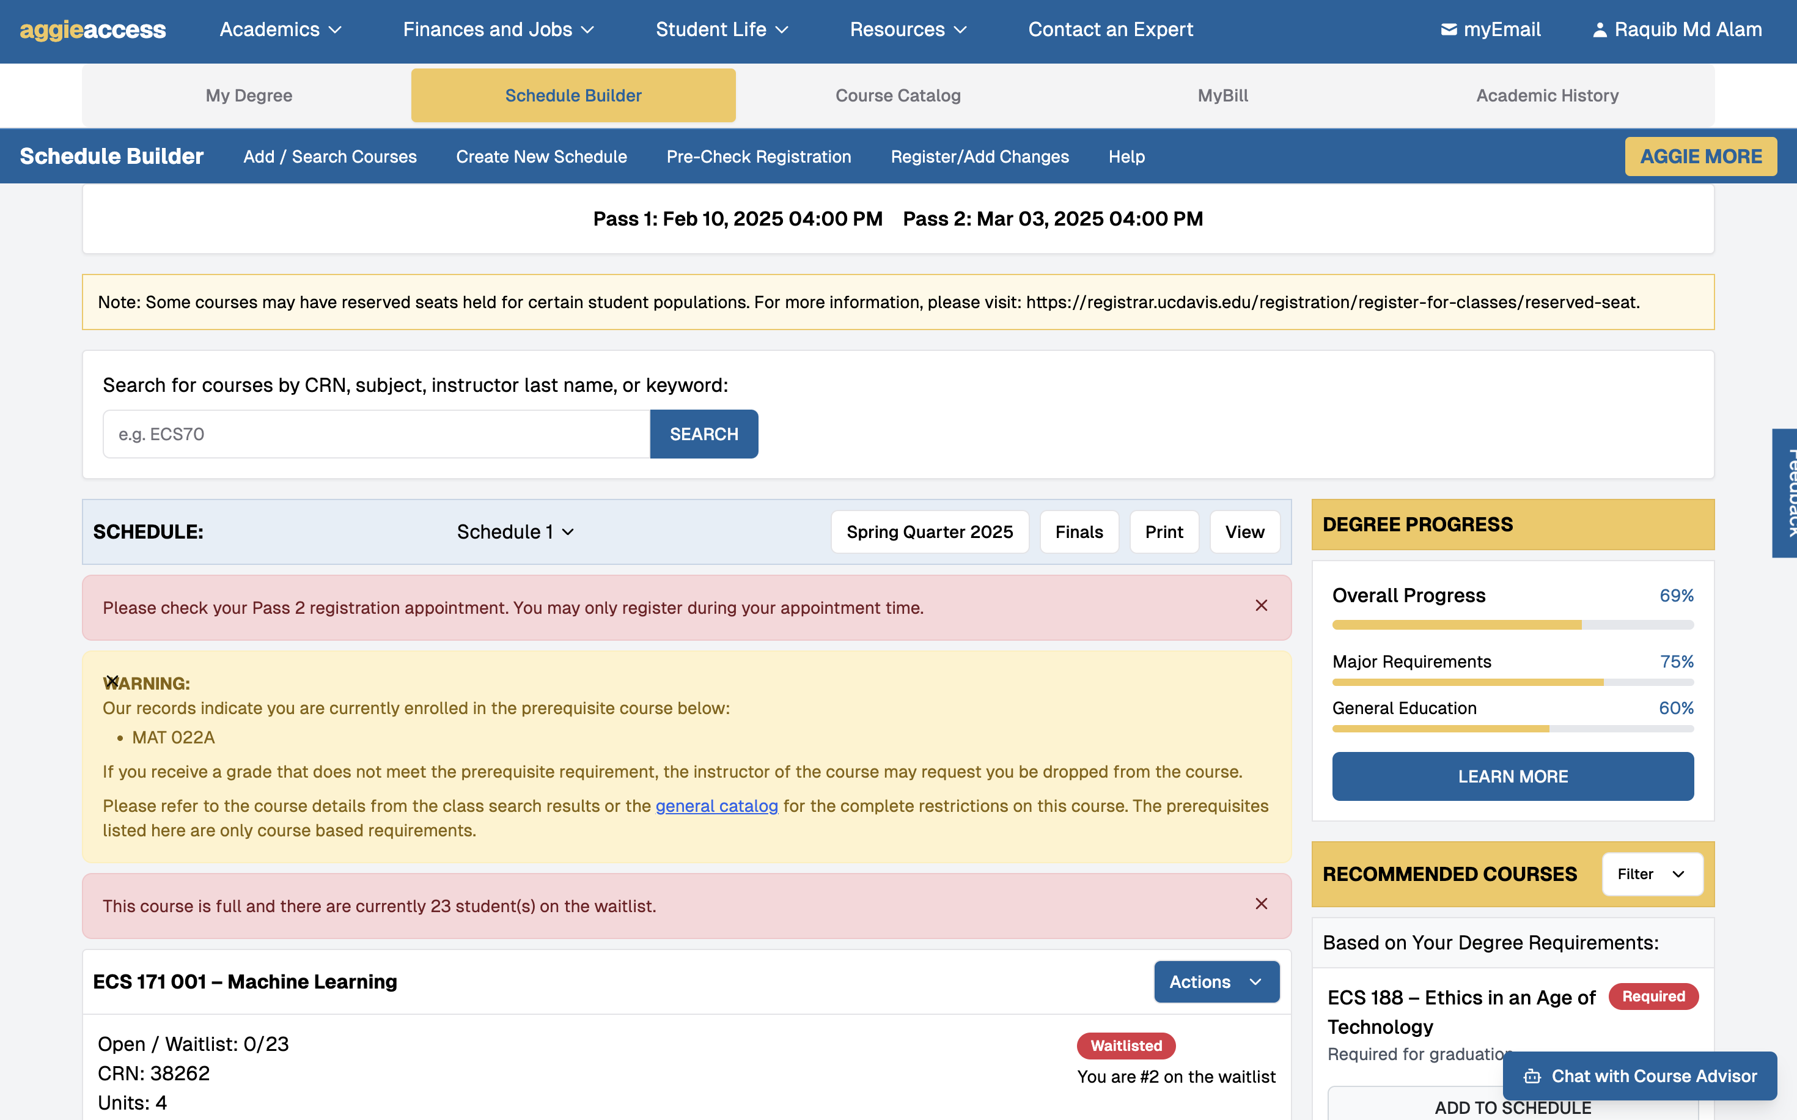Expand the Finances and Jobs menu
This screenshot has height=1120, width=1797.
498,29
